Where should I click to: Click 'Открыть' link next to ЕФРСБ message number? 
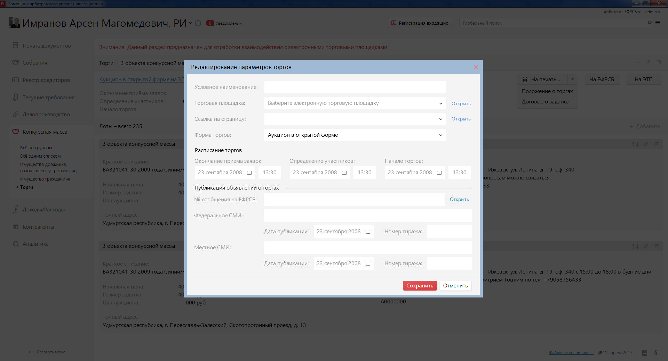point(459,200)
